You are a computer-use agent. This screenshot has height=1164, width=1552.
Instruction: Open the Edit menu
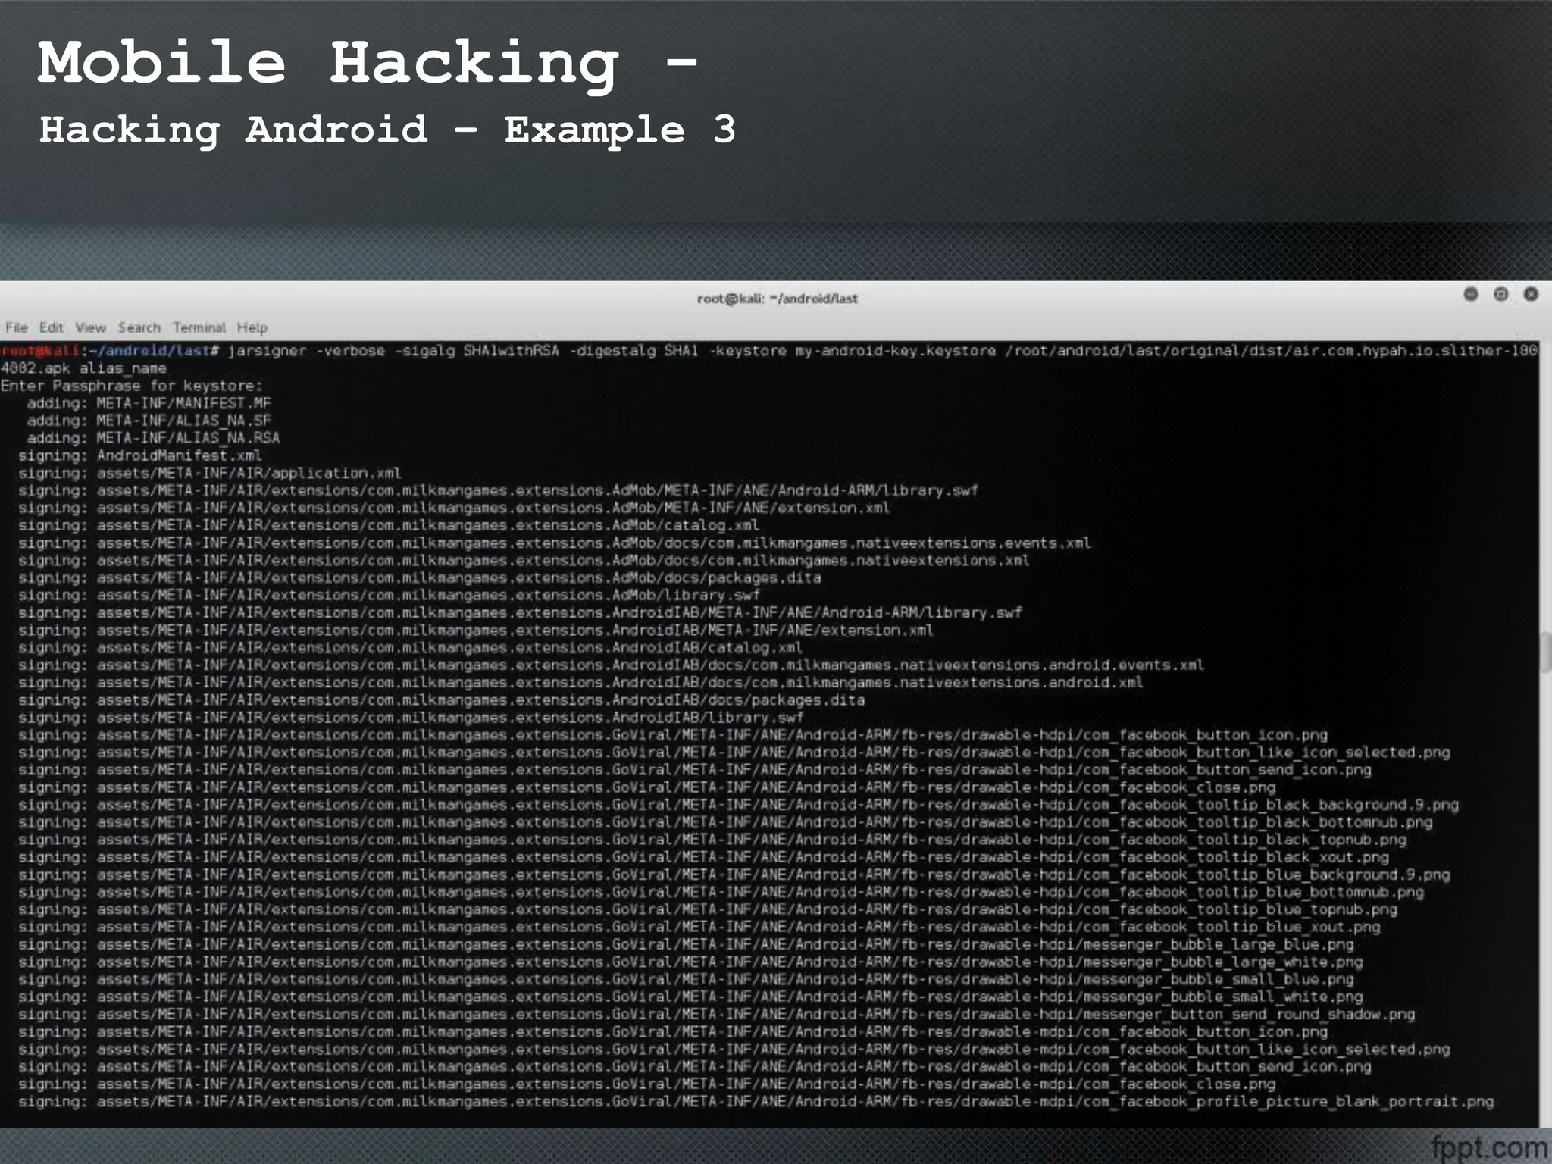(x=51, y=327)
